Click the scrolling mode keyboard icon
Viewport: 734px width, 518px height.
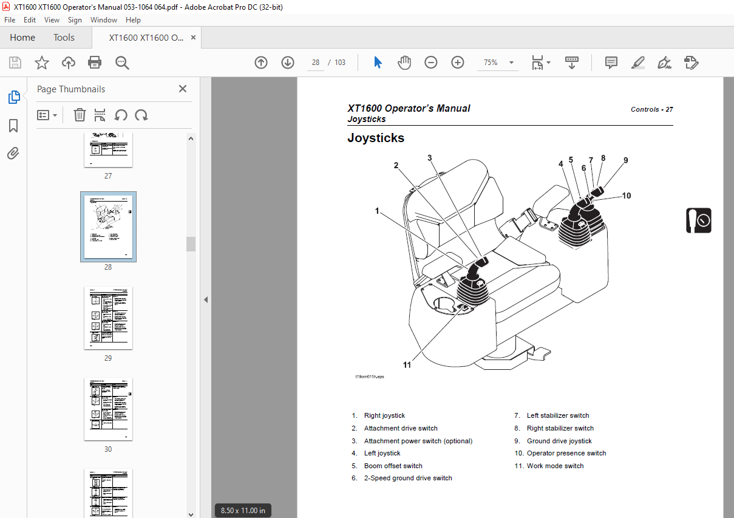click(571, 63)
